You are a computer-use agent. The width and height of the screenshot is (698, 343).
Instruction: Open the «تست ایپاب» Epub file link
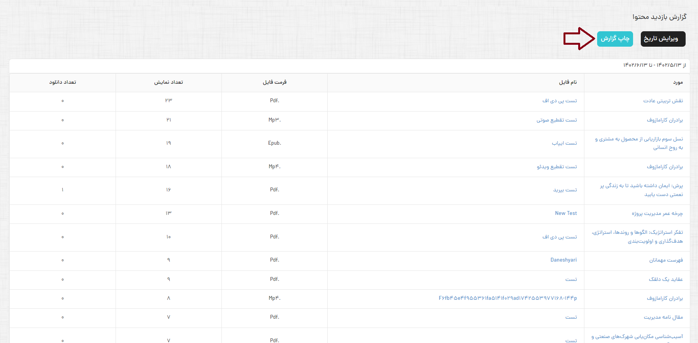click(x=564, y=143)
